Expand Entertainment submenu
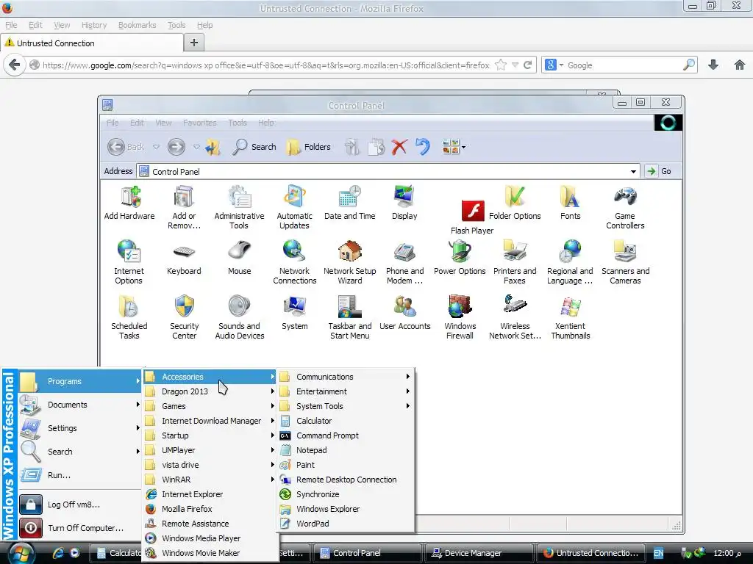Screen dimensions: 753x564 pos(346,391)
